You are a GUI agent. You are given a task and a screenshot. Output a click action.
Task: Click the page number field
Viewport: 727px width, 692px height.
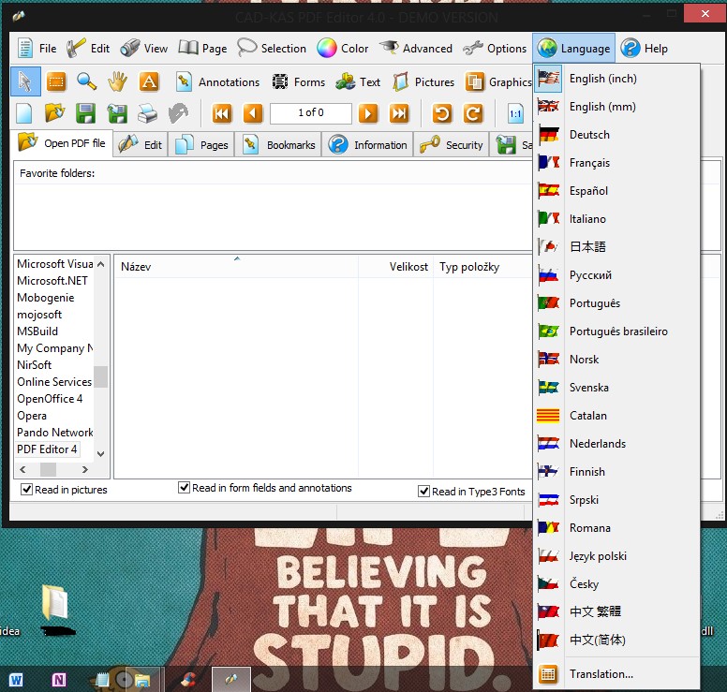point(311,112)
